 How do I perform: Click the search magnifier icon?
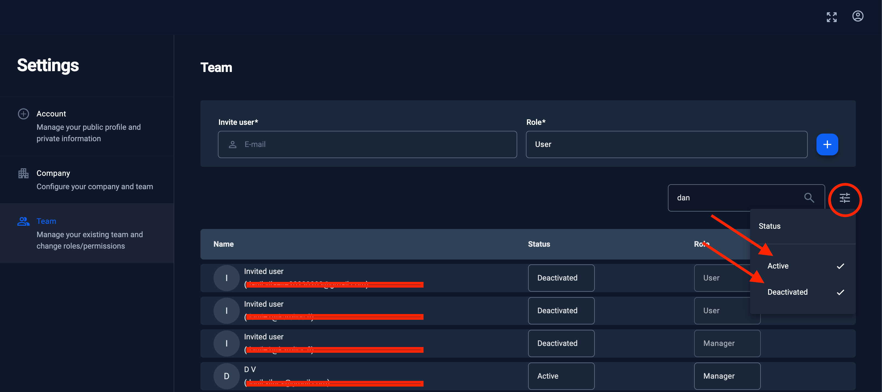point(809,198)
